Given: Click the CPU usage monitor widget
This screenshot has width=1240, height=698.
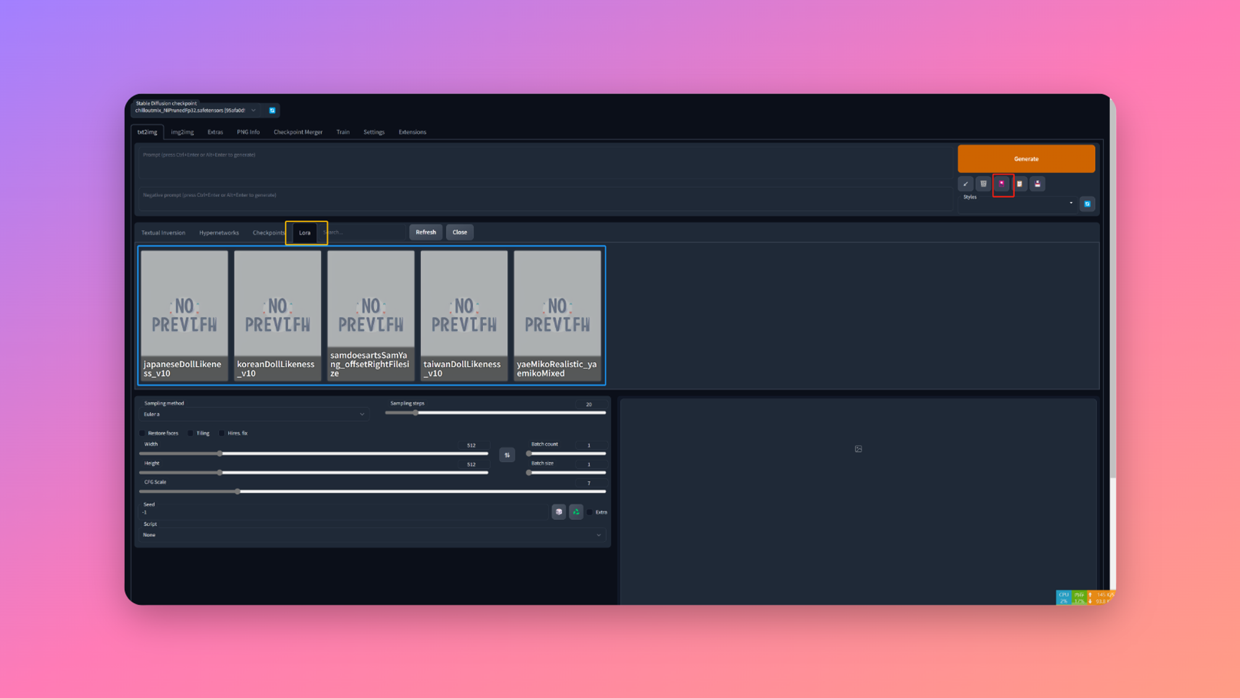Looking at the screenshot, I should tap(1064, 598).
